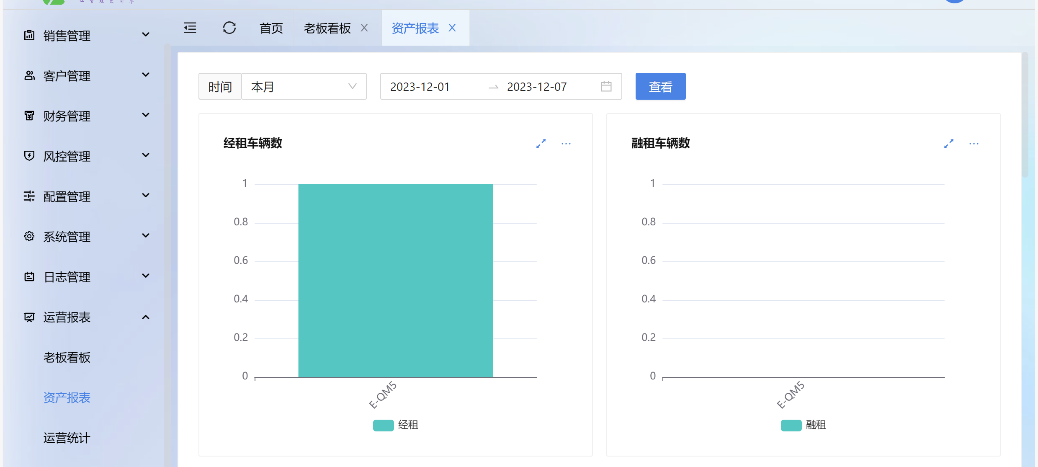Expand 经租车辆数 chart to fullscreen
1038x467 pixels.
point(541,144)
